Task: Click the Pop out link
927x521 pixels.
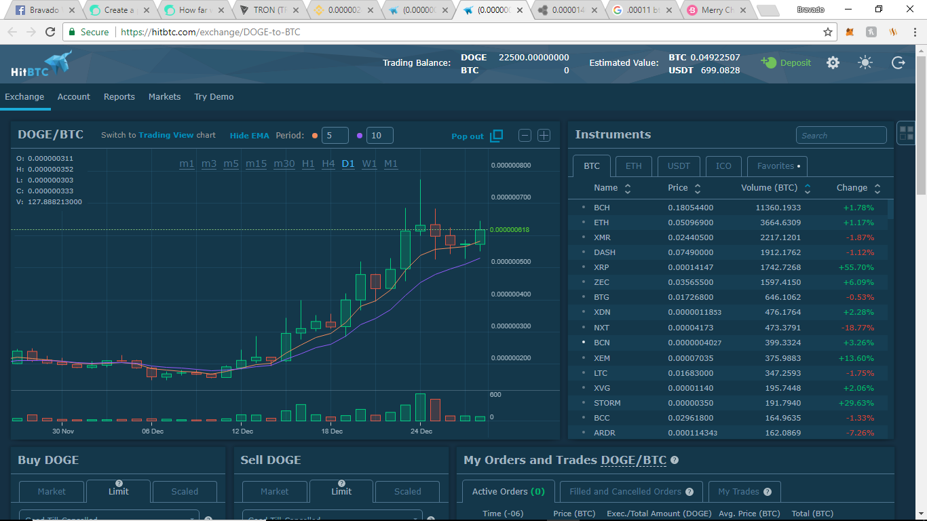Action: click(x=468, y=136)
